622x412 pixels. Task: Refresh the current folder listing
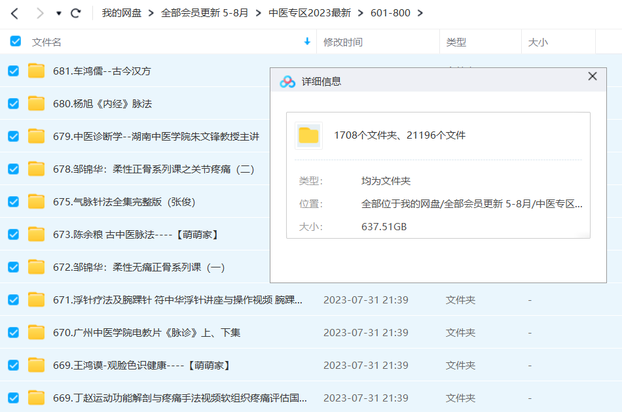76,13
